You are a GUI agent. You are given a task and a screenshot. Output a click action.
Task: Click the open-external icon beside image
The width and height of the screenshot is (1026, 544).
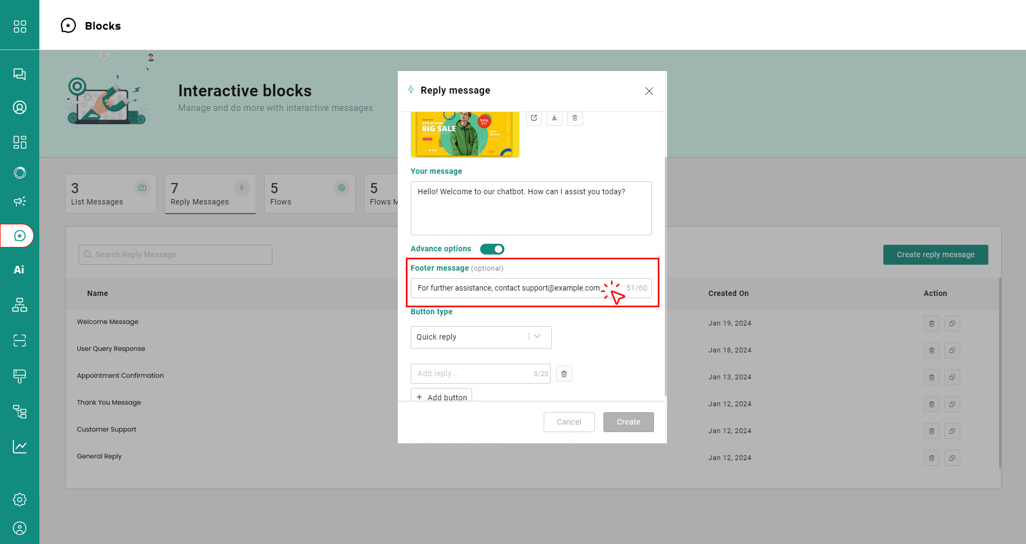(x=533, y=118)
